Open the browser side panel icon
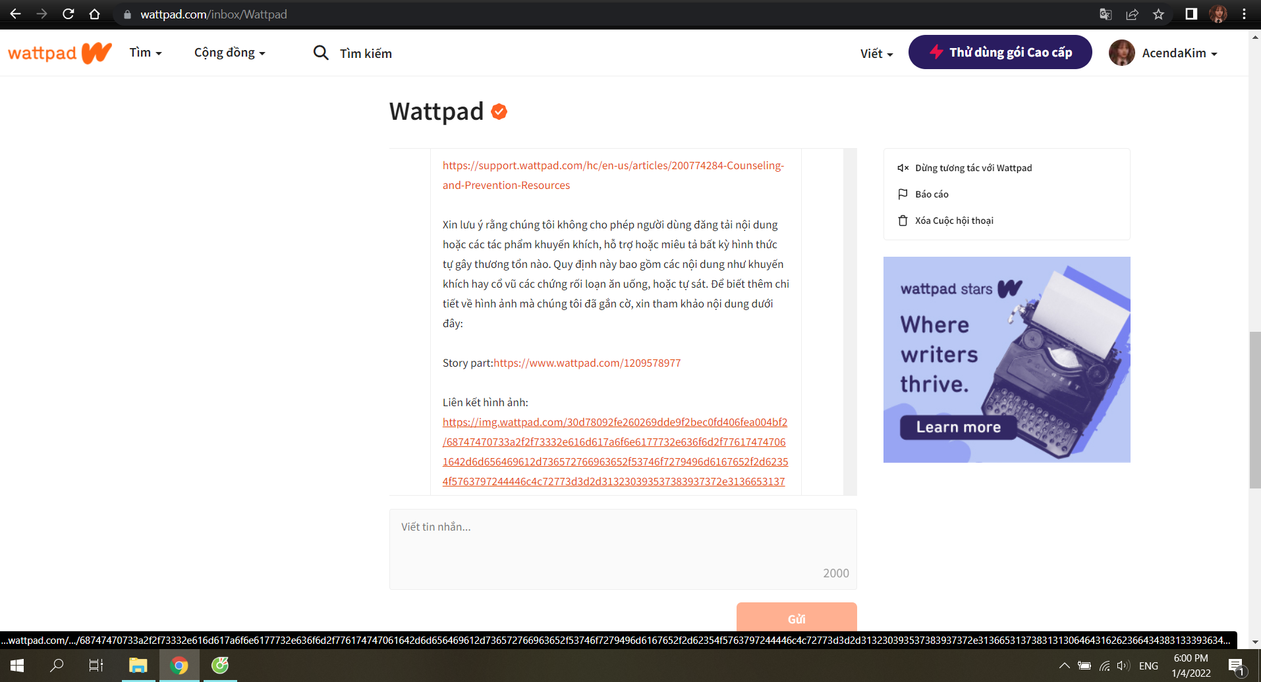This screenshot has width=1261, height=682. (x=1191, y=14)
